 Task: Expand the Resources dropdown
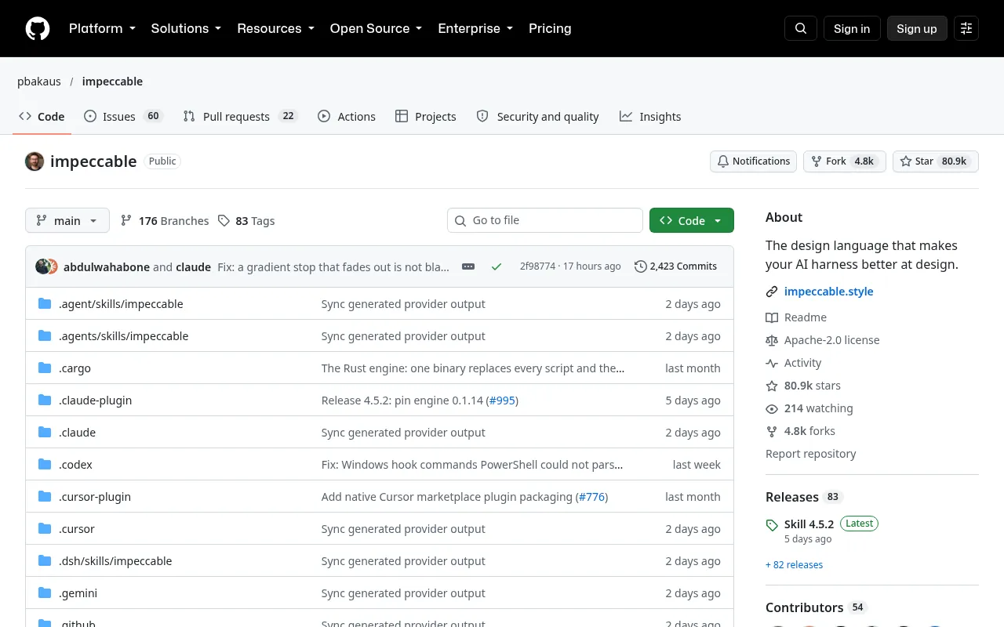point(275,28)
